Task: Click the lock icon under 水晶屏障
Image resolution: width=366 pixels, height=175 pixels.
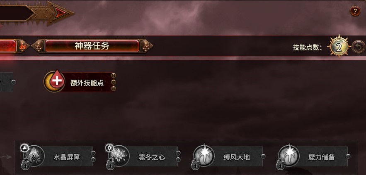Action: (x=25, y=165)
